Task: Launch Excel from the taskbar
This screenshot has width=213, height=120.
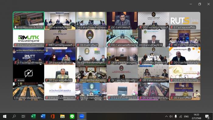Action: click(33, 116)
